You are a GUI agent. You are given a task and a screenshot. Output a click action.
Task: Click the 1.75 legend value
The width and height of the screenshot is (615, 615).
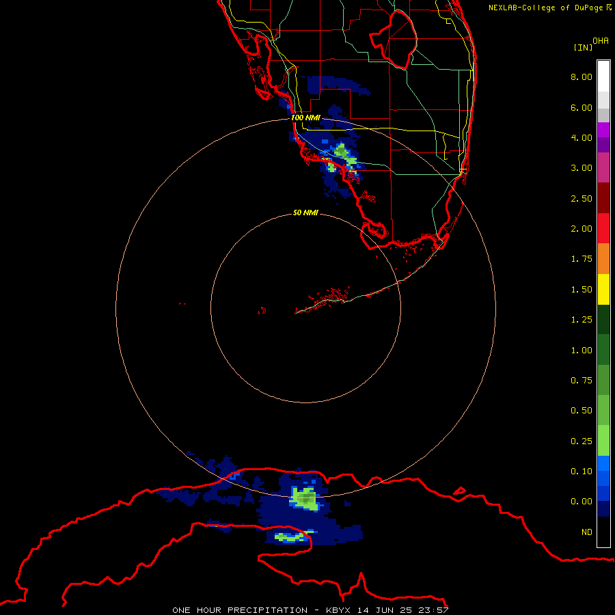[x=582, y=259]
